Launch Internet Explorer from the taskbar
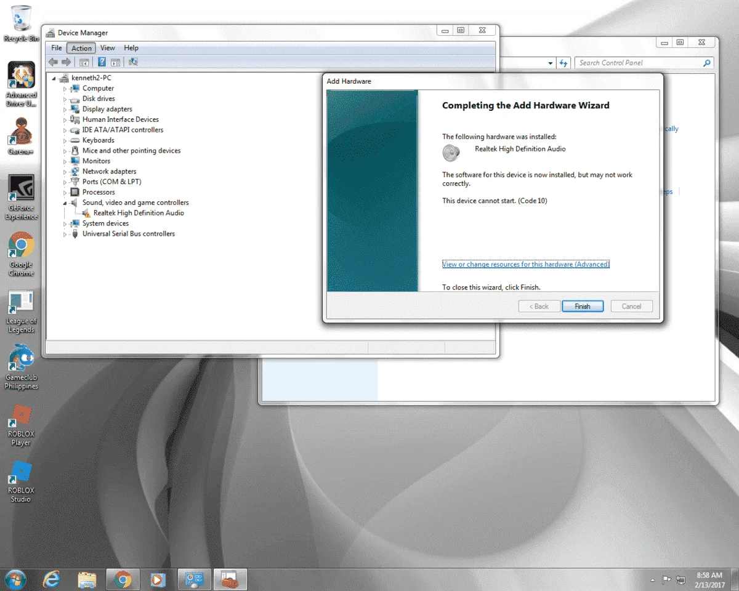 pos(52,579)
